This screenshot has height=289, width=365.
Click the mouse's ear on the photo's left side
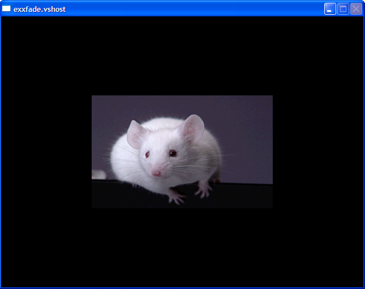tap(136, 134)
